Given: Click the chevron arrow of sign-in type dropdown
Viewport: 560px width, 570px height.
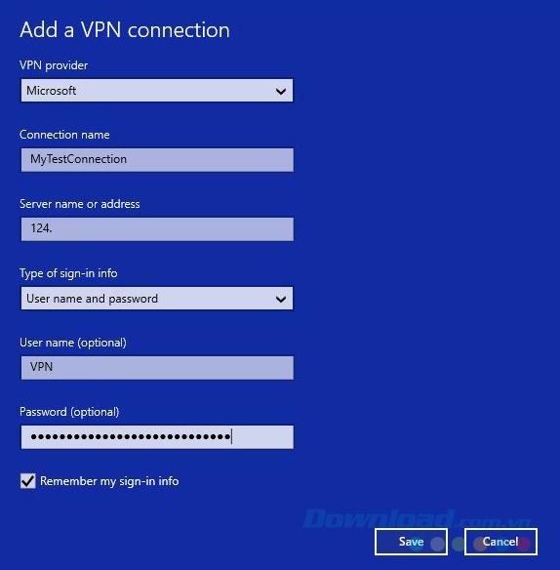Looking at the screenshot, I should tap(281, 299).
